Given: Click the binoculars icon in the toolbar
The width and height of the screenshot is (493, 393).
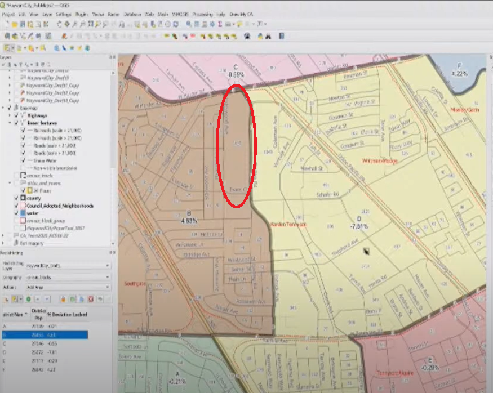Looking at the screenshot, I should pos(268,37).
